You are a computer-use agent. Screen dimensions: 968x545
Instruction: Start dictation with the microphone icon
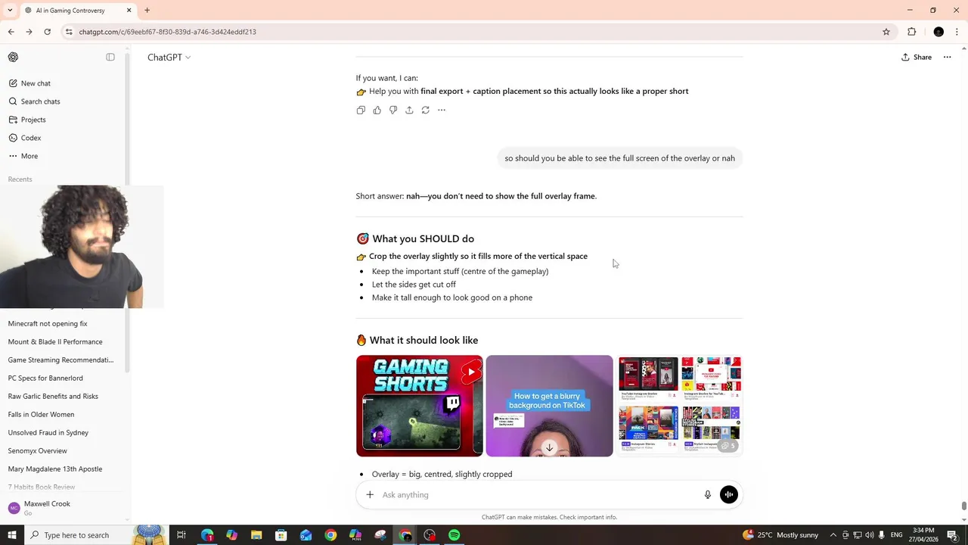[708, 495]
